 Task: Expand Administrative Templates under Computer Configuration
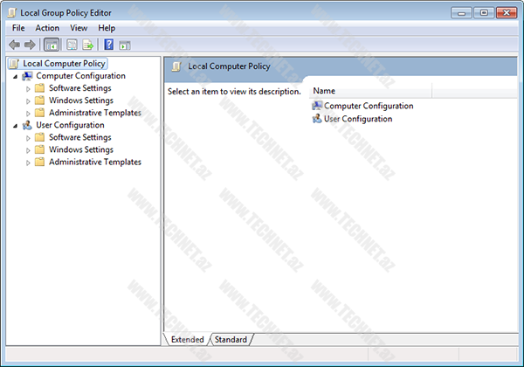(x=28, y=113)
